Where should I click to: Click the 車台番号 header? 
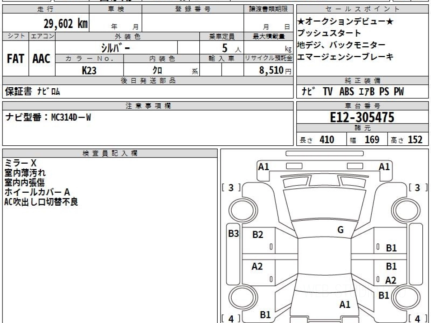point(363,106)
